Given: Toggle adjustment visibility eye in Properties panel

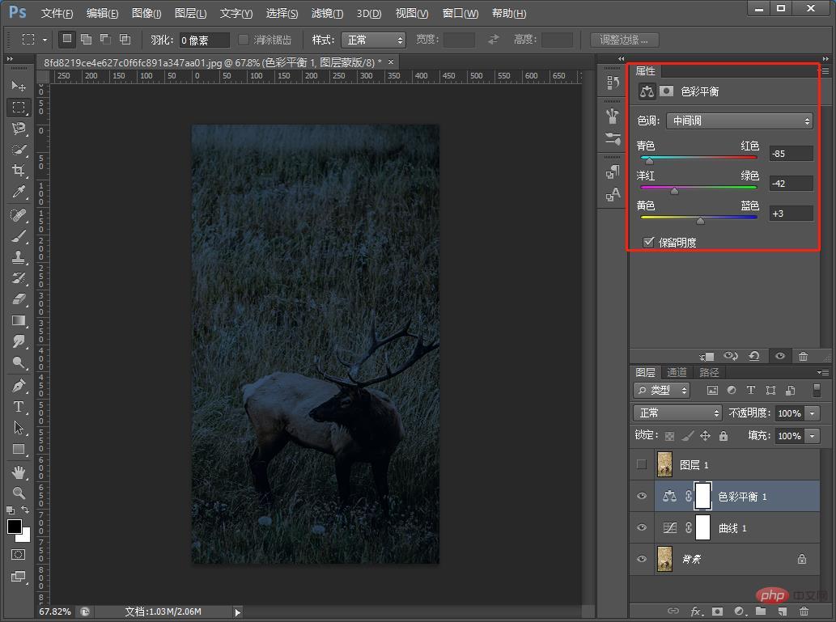Looking at the screenshot, I should [780, 356].
